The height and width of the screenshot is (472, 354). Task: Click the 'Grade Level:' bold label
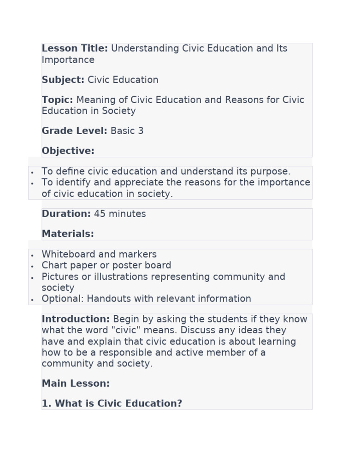coord(74,131)
